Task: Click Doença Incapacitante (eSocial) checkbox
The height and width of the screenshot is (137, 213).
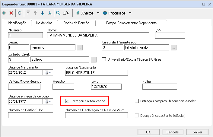Action: (137, 116)
